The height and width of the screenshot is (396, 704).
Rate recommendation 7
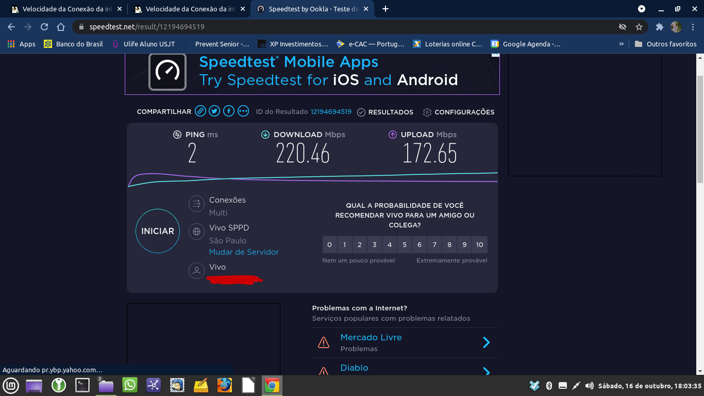tap(434, 245)
